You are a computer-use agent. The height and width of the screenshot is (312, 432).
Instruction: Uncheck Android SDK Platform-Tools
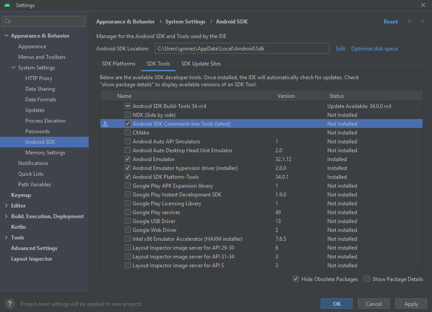128,177
